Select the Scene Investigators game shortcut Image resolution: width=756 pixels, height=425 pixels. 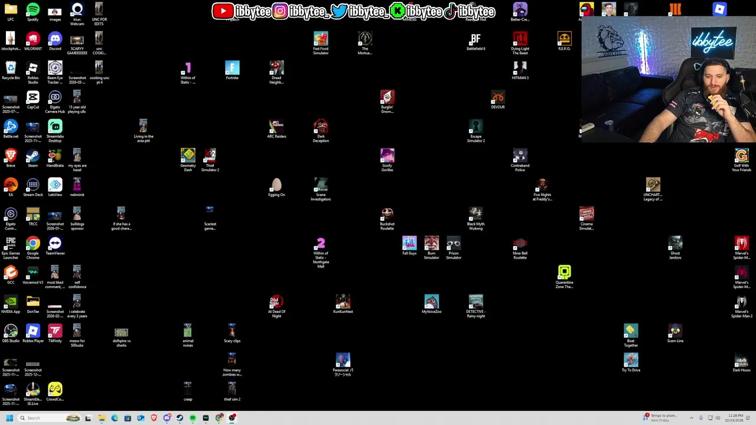[321, 190]
